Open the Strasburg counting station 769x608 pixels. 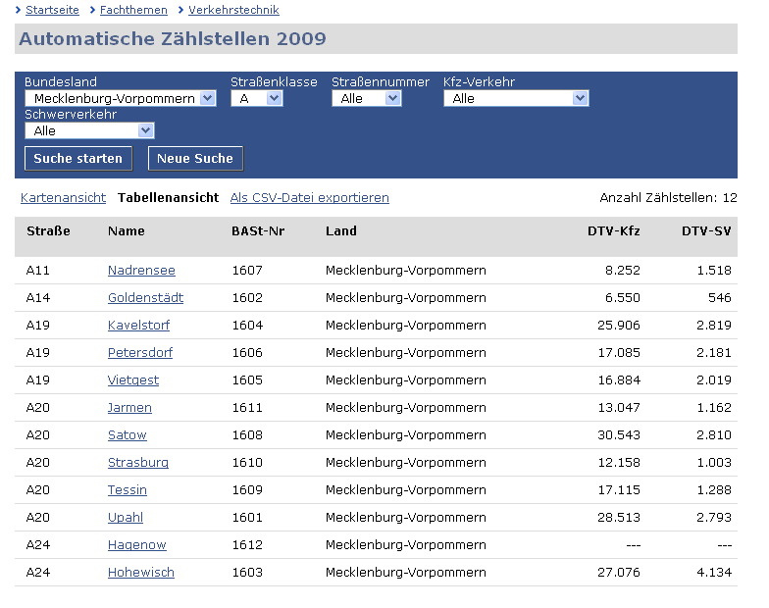137,463
